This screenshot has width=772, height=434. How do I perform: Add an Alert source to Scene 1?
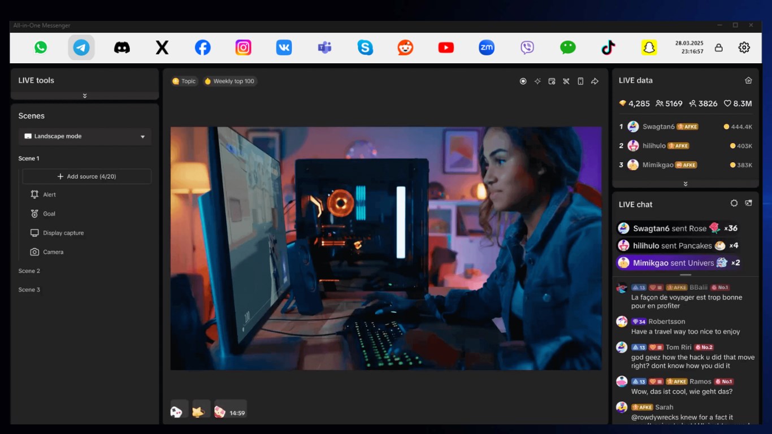[49, 194]
